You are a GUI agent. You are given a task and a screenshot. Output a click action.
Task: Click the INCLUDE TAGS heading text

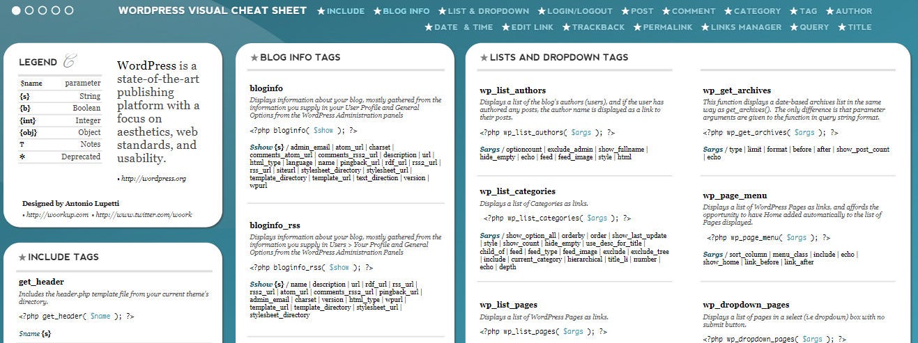pyautogui.click(x=64, y=257)
